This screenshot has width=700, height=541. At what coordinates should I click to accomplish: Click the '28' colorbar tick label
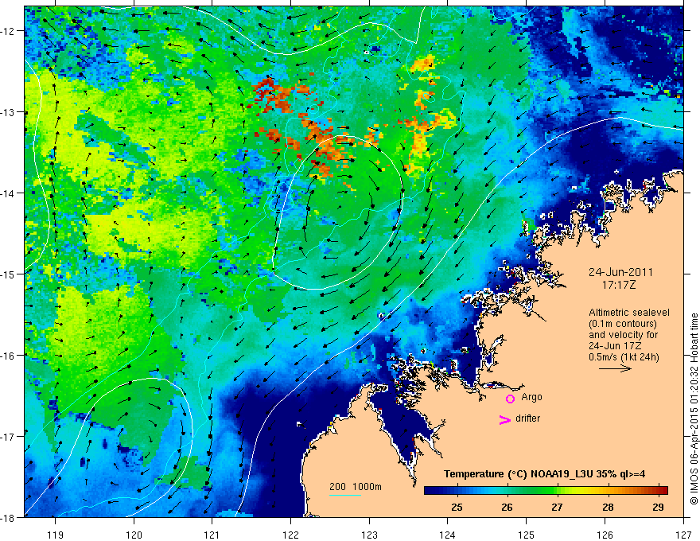(608, 507)
